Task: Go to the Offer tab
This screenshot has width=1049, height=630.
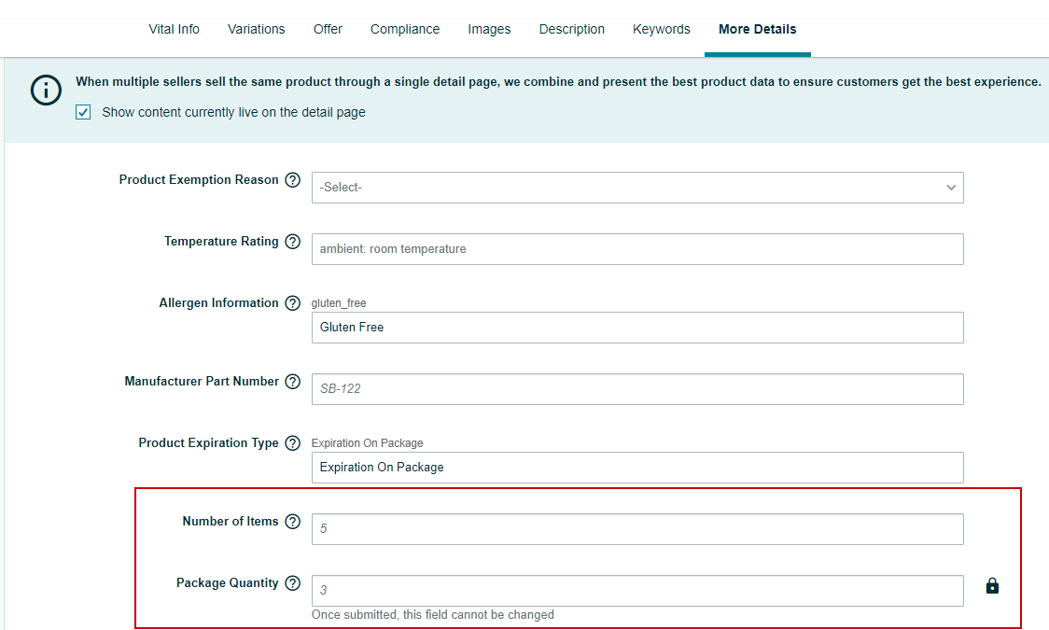Action: tap(328, 29)
